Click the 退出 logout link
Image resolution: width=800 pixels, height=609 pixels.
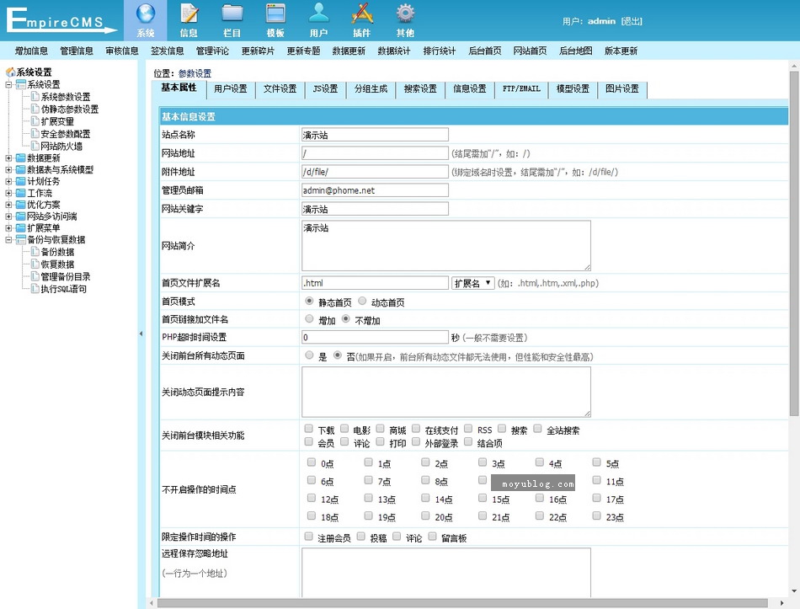(x=632, y=21)
